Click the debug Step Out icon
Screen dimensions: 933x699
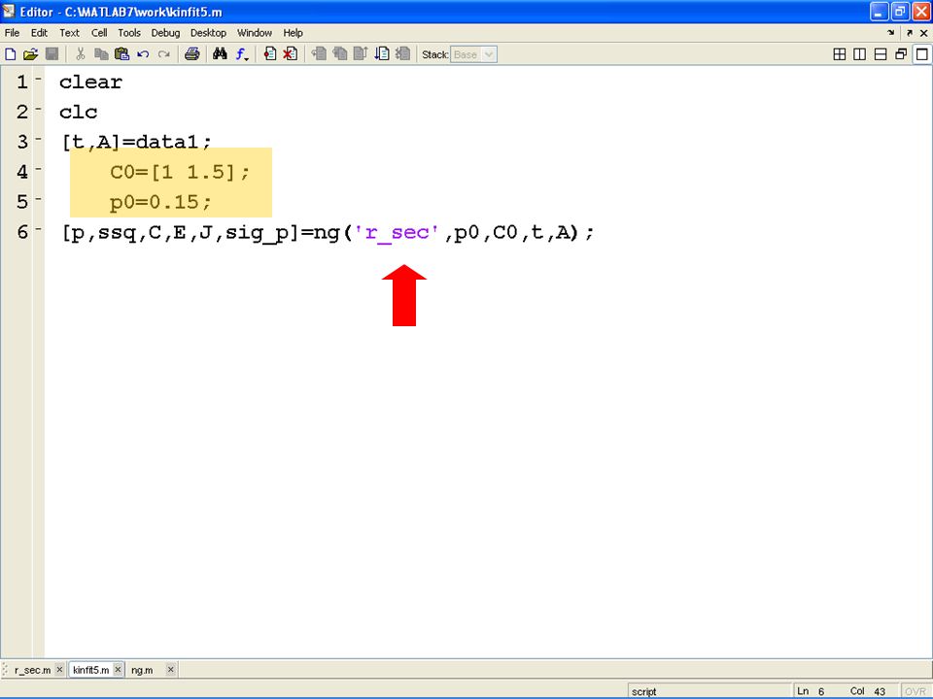click(x=361, y=54)
